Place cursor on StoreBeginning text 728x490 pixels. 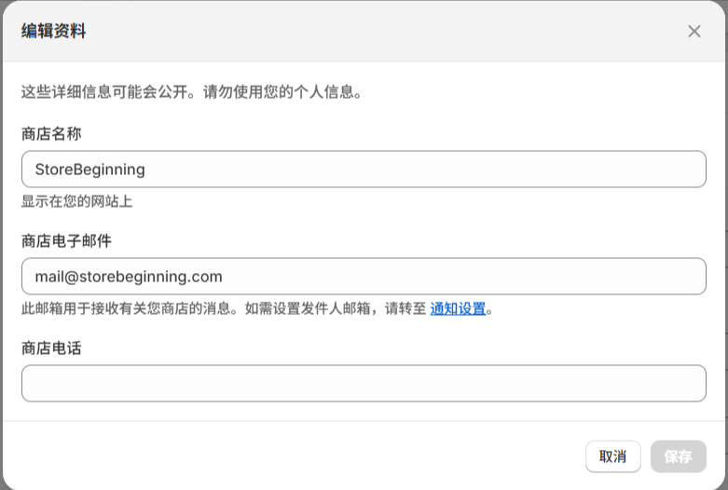(x=89, y=170)
